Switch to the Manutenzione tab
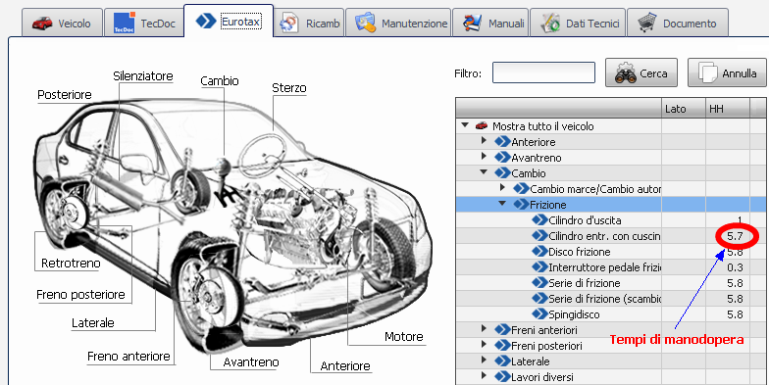 click(x=398, y=23)
